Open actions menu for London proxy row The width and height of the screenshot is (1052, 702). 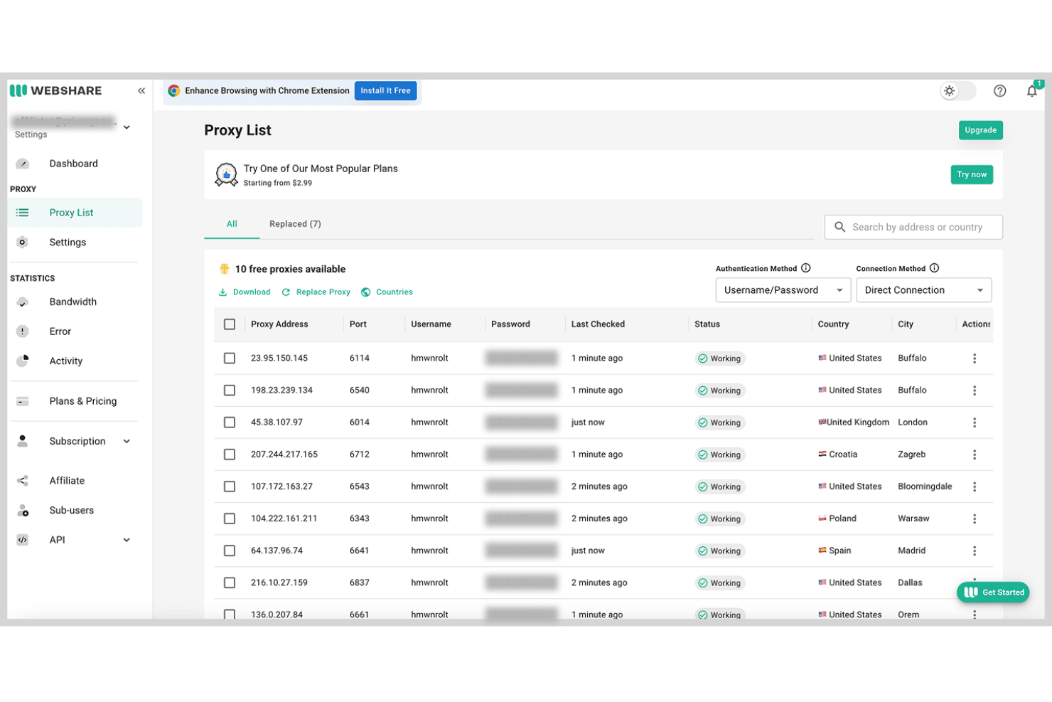[975, 422]
